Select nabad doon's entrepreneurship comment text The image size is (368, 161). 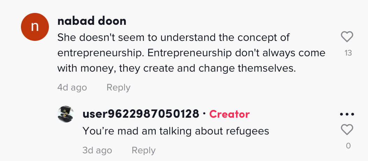click(191, 53)
